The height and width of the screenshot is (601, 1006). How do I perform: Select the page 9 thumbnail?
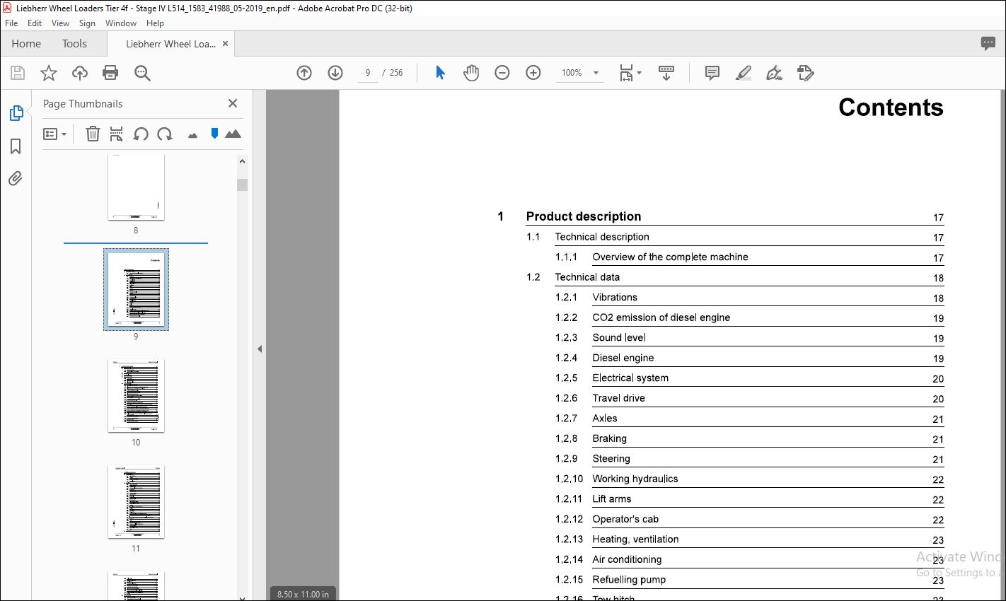pyautogui.click(x=136, y=289)
